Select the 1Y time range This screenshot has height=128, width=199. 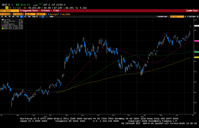(21, 17)
